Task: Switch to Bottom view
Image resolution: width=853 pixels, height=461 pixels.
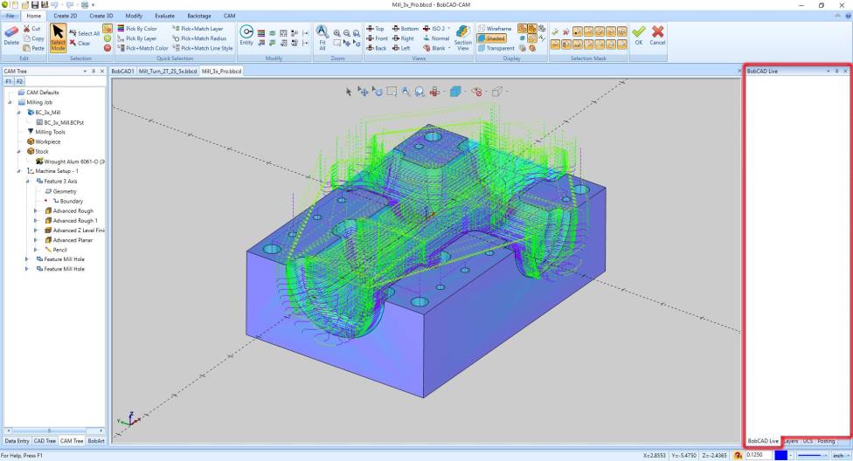Action: [x=406, y=28]
